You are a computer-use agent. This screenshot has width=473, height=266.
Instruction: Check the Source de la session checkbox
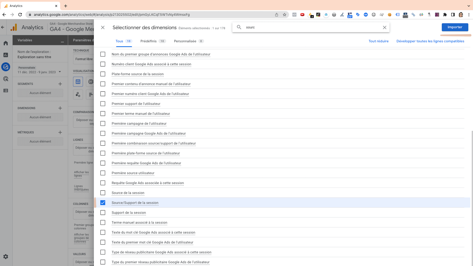pos(102,193)
